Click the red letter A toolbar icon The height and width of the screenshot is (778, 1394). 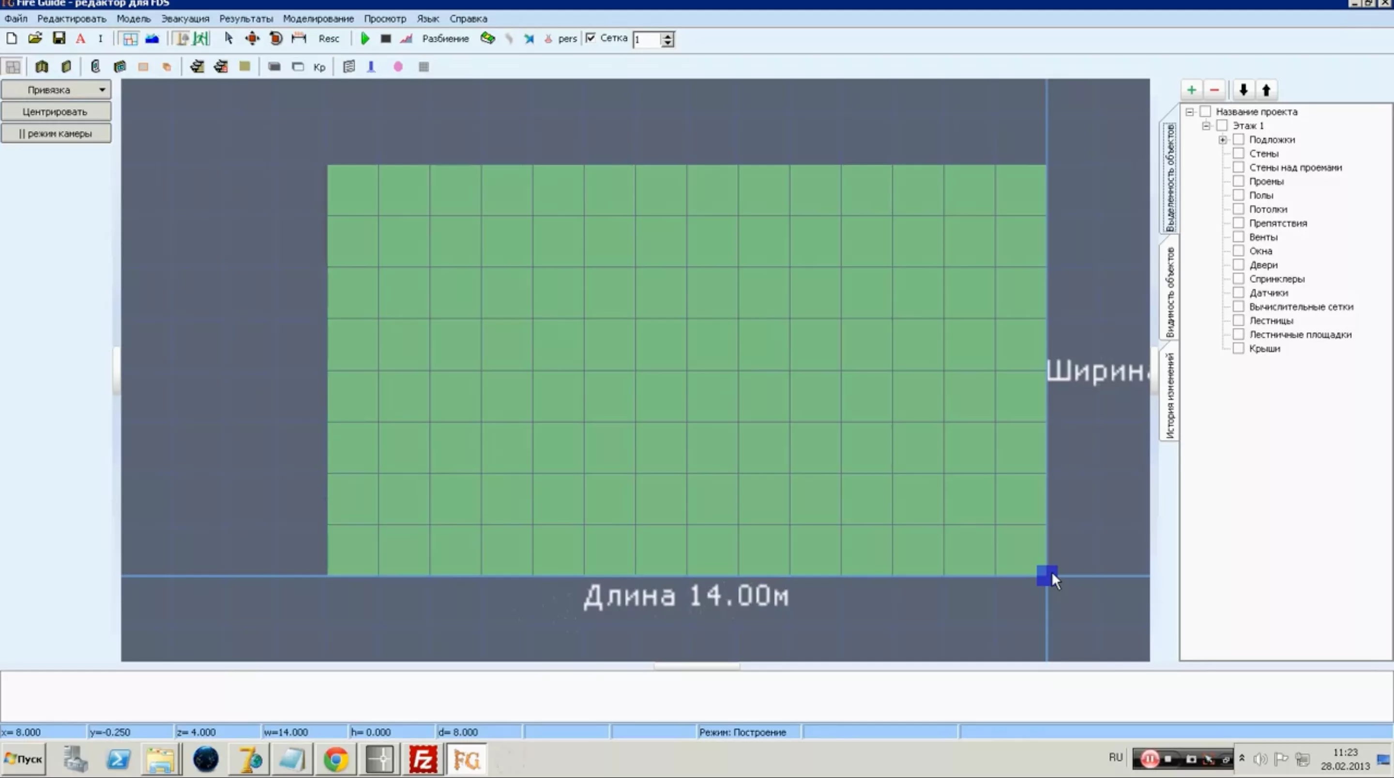click(80, 38)
